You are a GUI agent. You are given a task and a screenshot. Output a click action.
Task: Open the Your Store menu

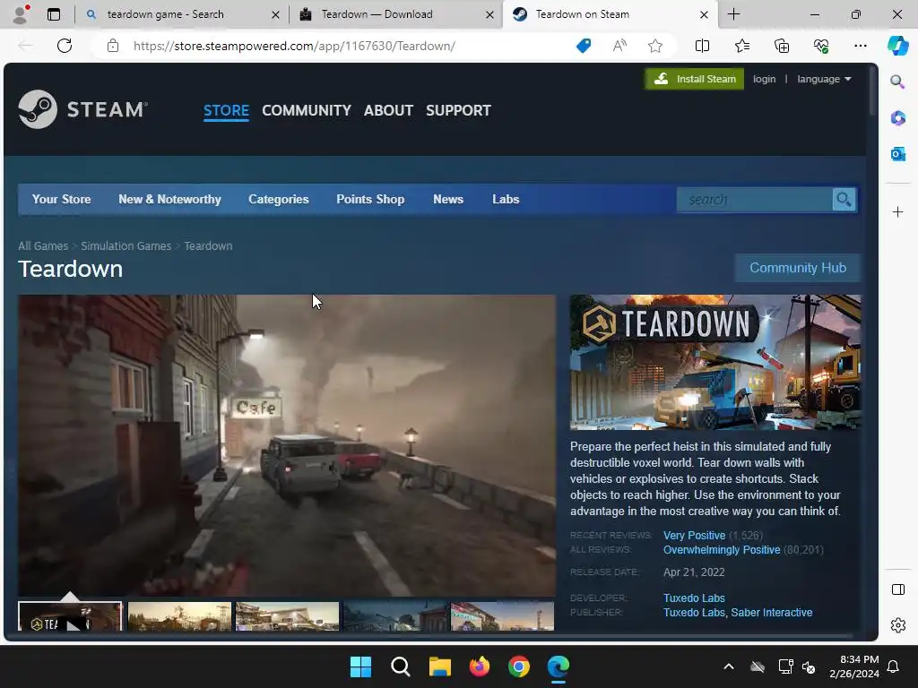(x=62, y=199)
